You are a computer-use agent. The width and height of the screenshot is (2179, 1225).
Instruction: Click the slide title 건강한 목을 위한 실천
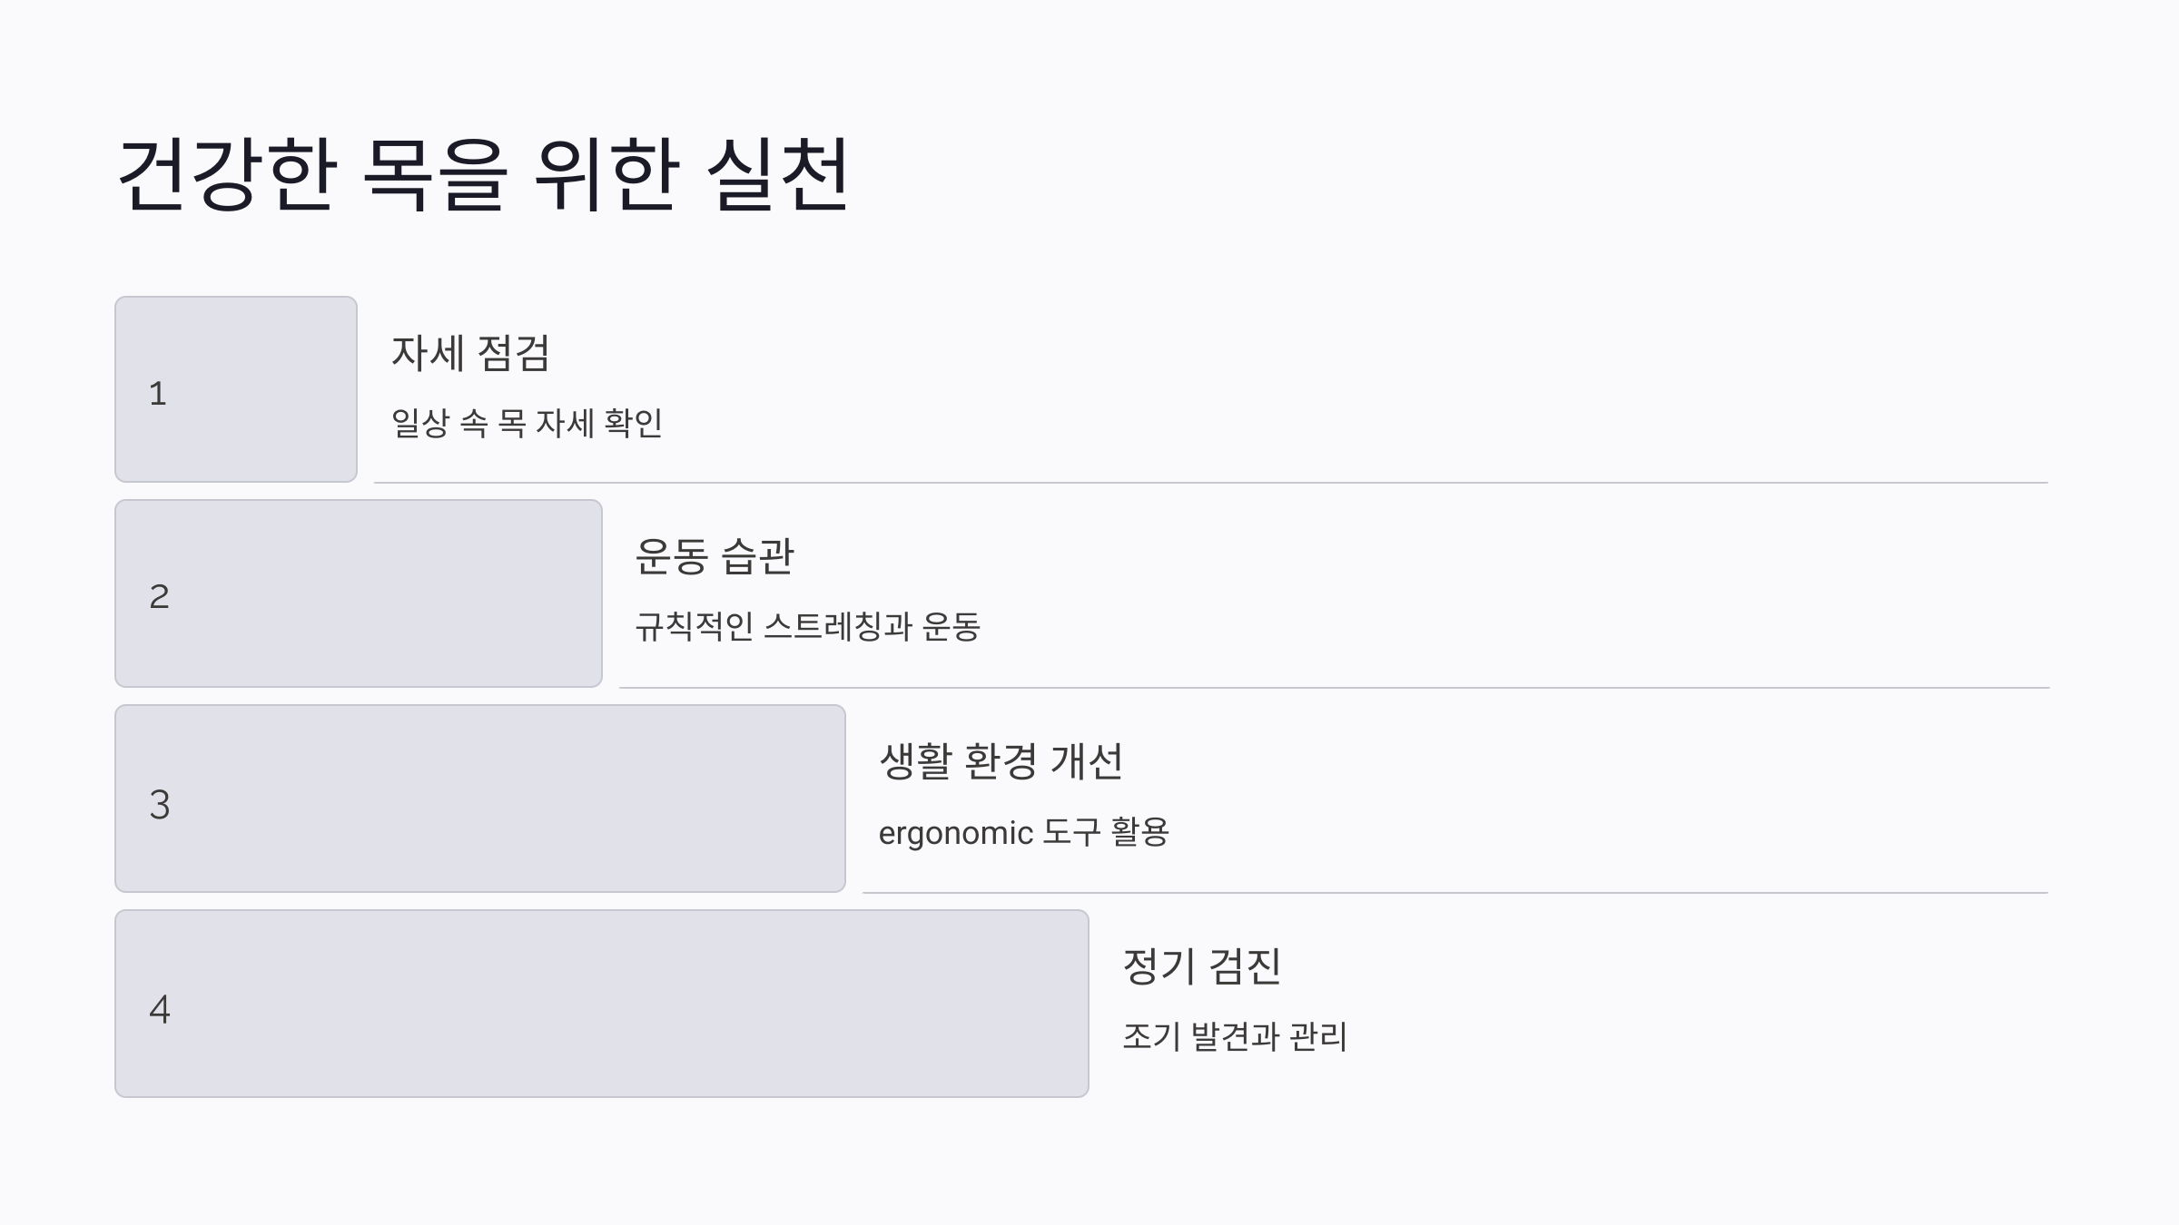[484, 174]
